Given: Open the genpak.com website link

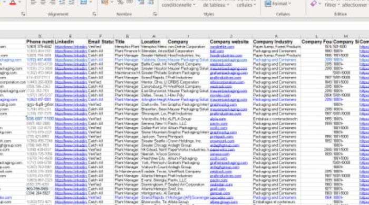Looking at the screenshot, I should (220, 193).
